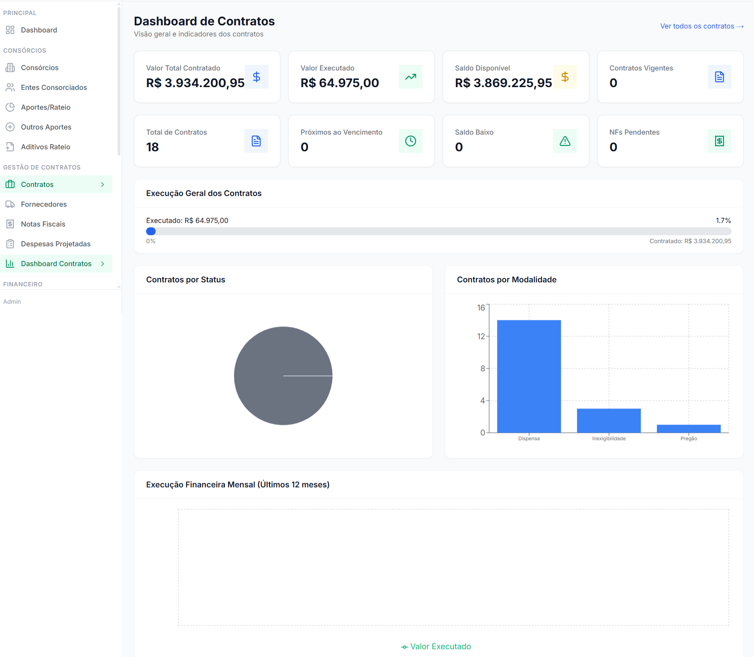Image resolution: width=754 pixels, height=657 pixels.
Task: Collapse the Financeiro sidebar section
Action: coord(23,284)
